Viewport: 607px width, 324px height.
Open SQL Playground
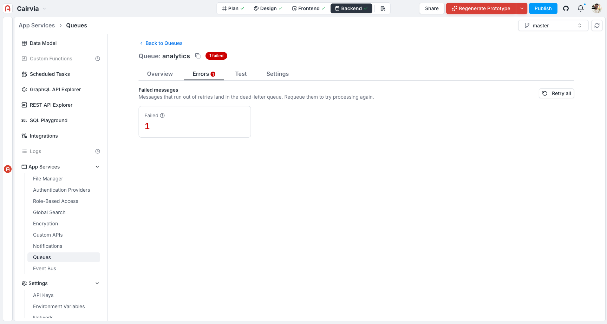pos(61,120)
